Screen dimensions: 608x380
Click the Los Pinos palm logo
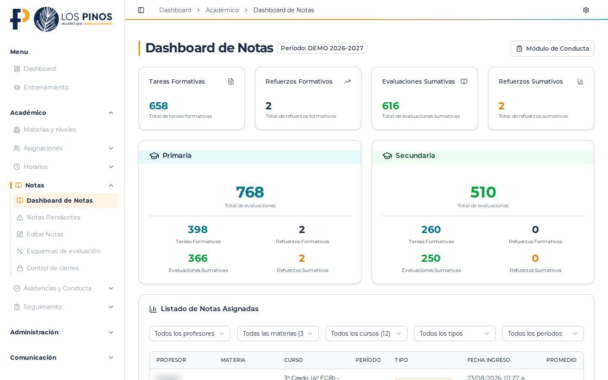[46, 19]
